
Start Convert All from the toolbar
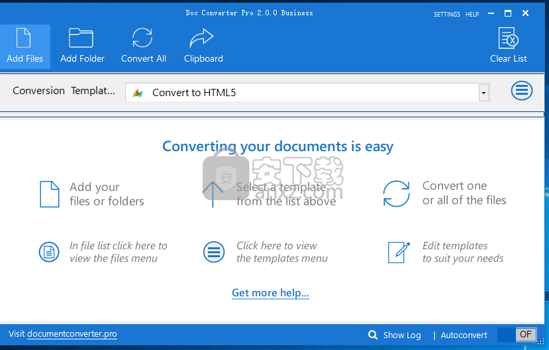coord(144,46)
